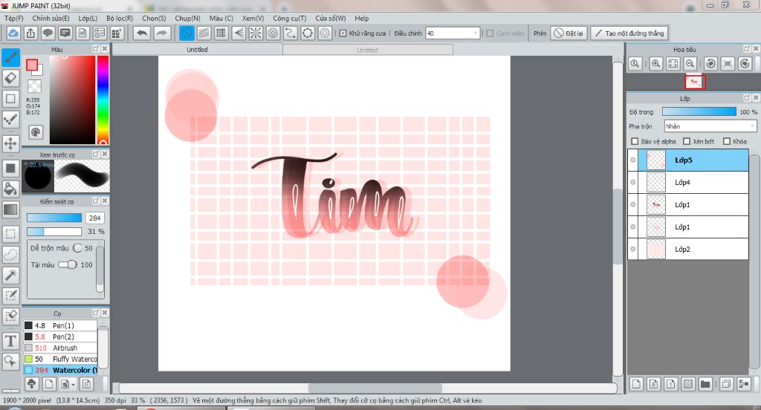
Task: Toggle visibility of layer Lớp2
Action: (633, 250)
